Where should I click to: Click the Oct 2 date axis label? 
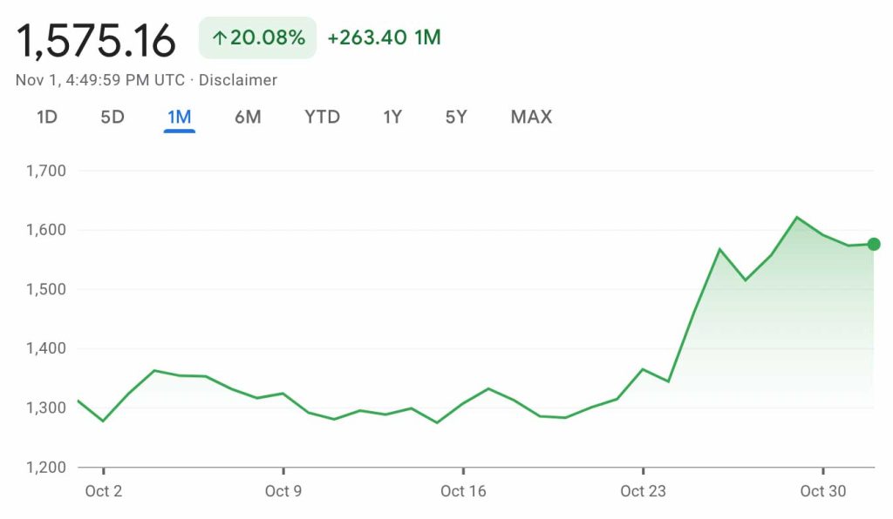coord(104,491)
